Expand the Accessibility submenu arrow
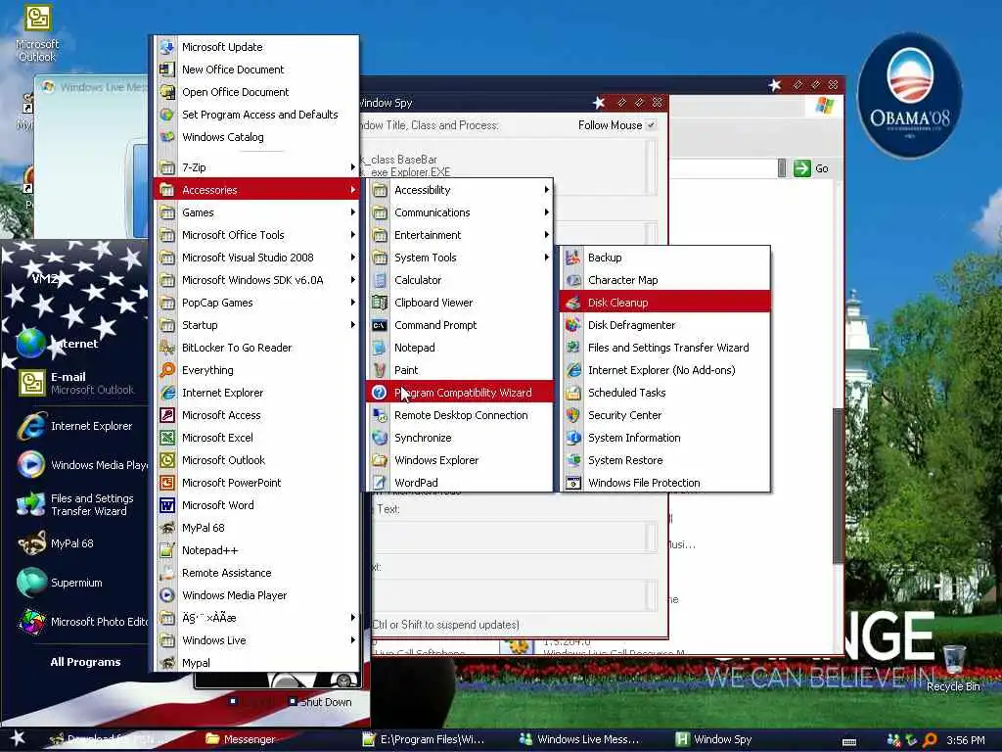 pos(546,189)
